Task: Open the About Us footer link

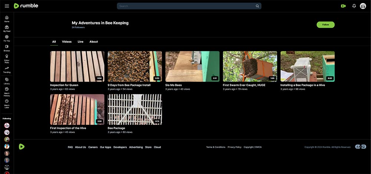Action: tap(81, 147)
